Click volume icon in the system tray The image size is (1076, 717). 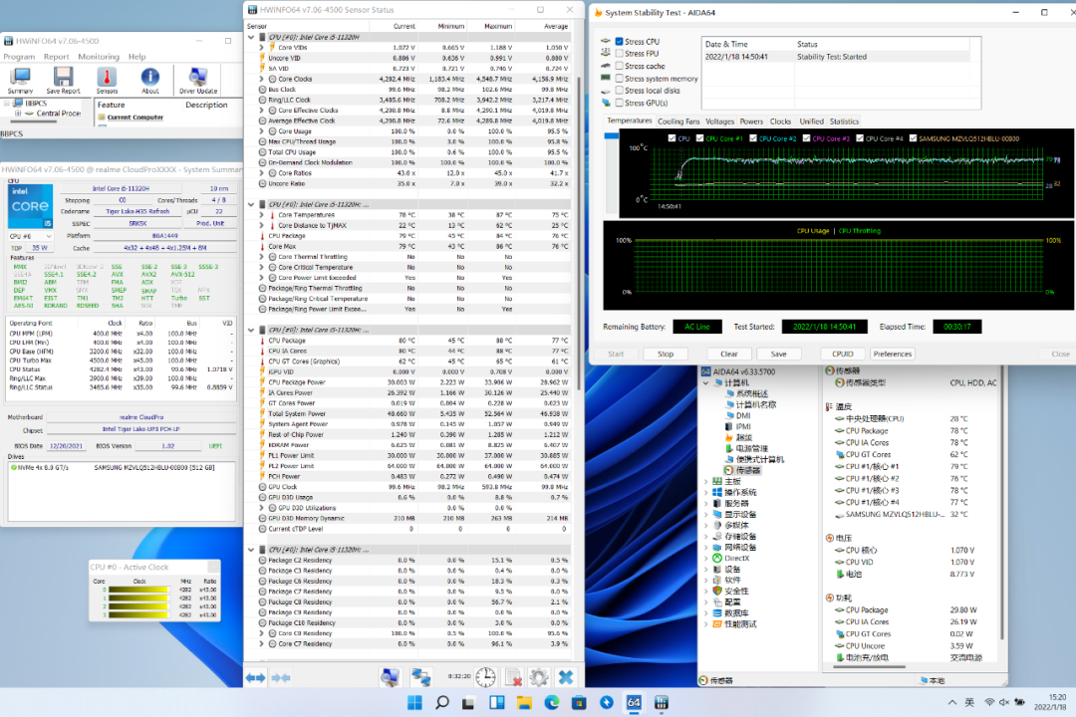pos(1004,703)
